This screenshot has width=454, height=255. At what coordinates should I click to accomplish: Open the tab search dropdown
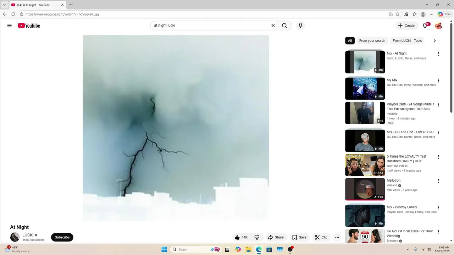click(x=5, y=5)
